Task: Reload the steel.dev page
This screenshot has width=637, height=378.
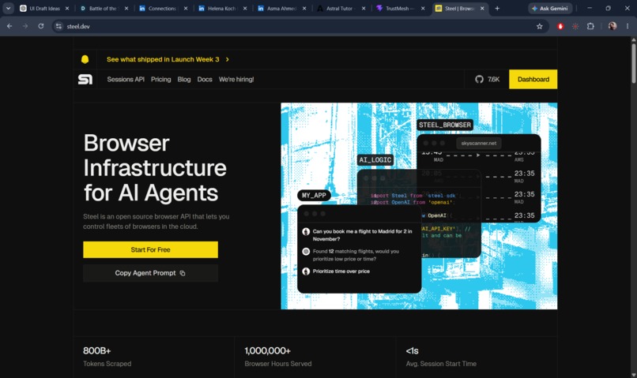Action: click(x=40, y=26)
